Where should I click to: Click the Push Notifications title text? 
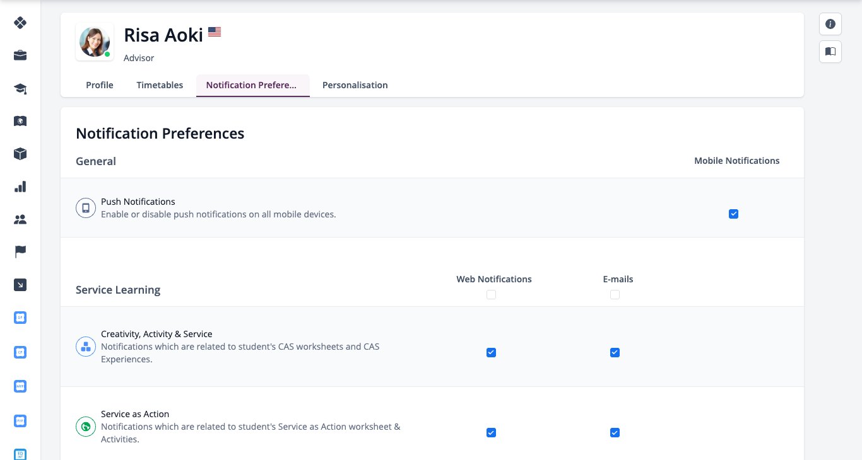pos(138,202)
